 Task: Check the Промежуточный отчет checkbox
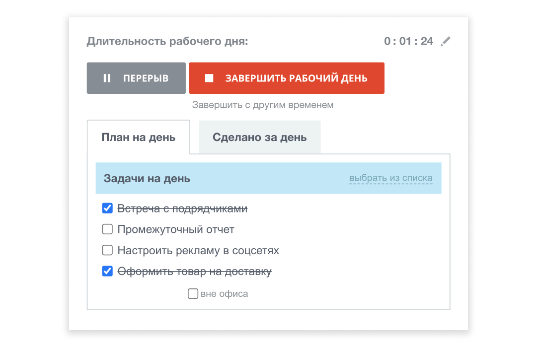coord(107,229)
